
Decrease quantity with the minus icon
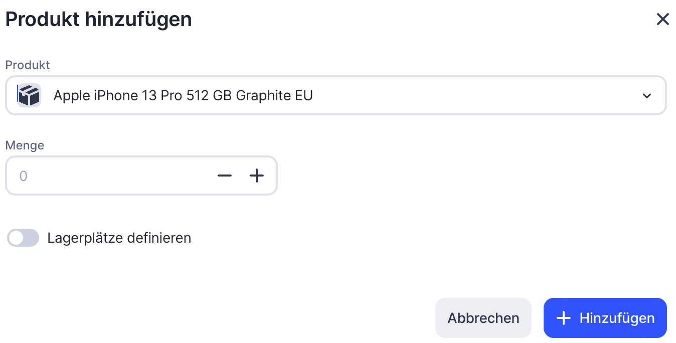225,176
